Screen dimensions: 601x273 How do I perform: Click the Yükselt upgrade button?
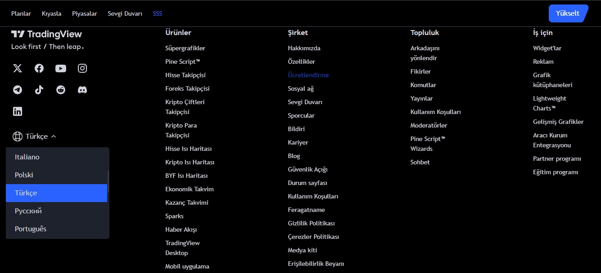pos(568,13)
